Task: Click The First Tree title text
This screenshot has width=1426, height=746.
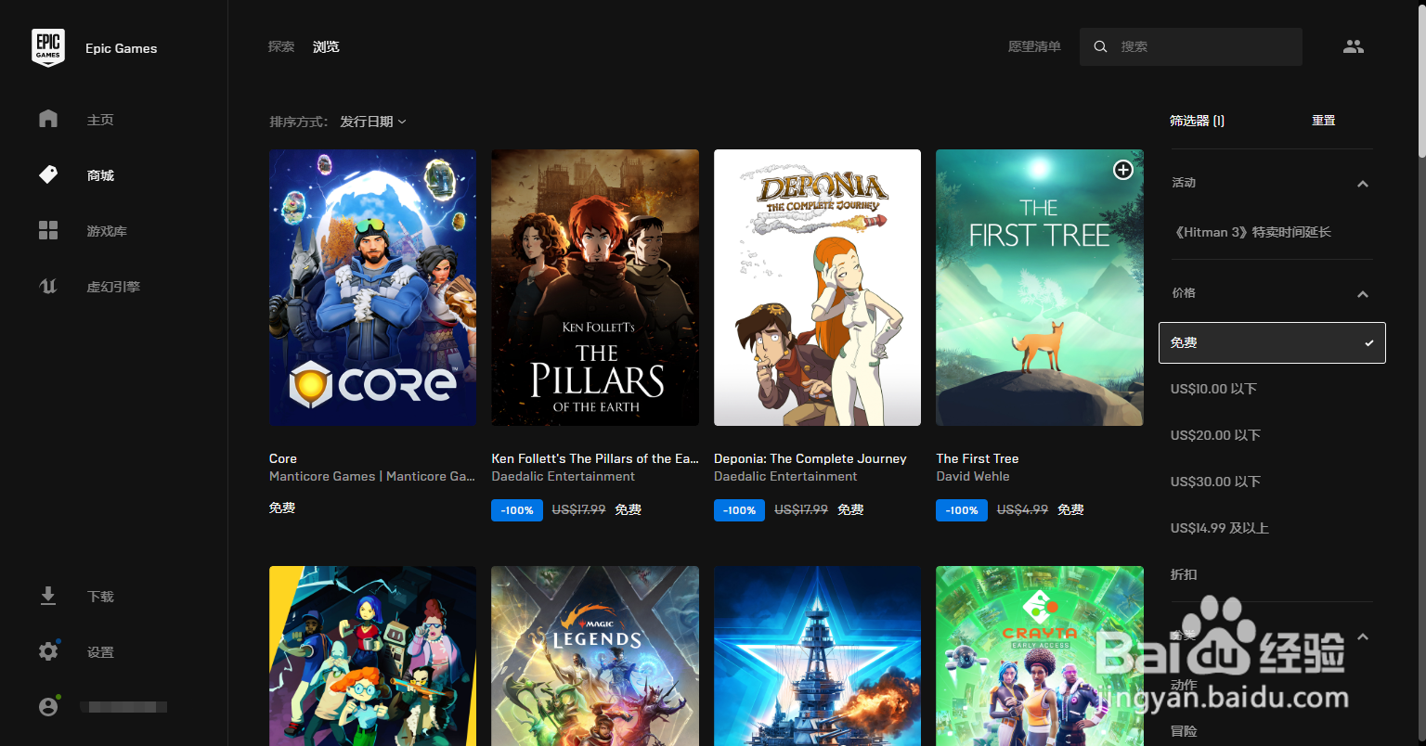Action: coord(978,458)
